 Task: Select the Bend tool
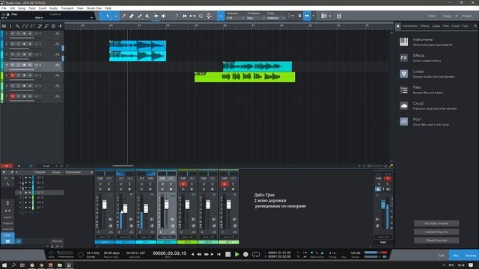pos(156,16)
